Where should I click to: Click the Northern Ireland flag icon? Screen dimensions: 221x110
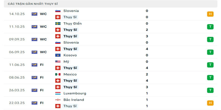(x=58, y=100)
